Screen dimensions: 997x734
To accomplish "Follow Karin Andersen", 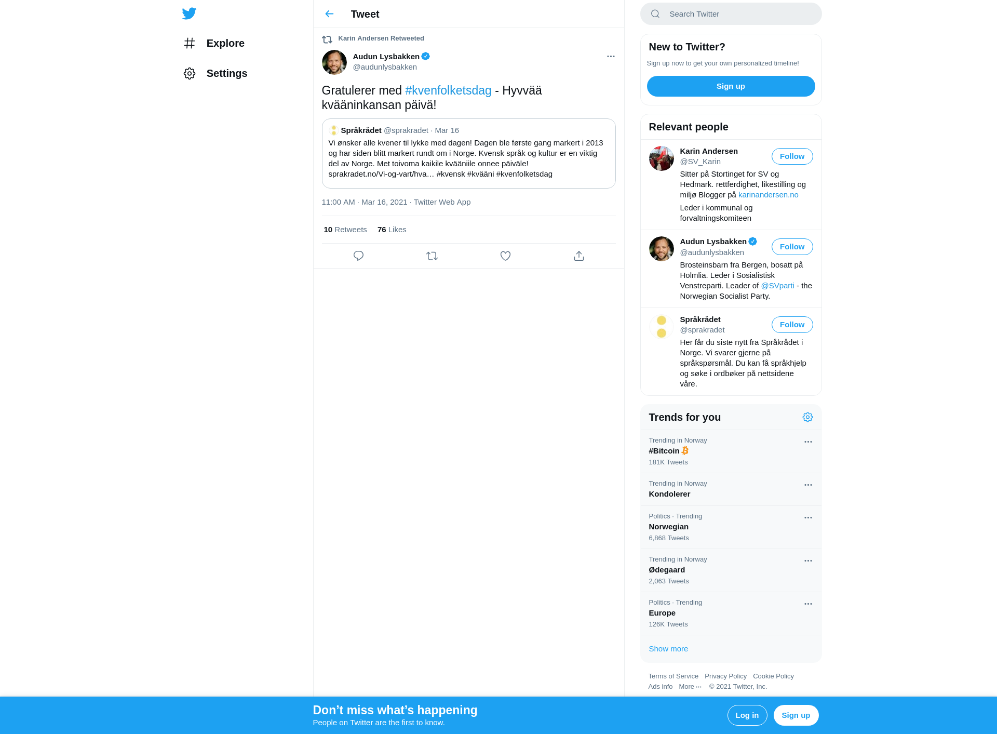I will pos(792,156).
